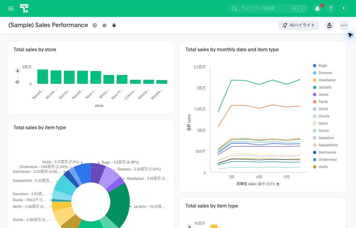Click the Headwear - 2.16 donut label
This screenshot has height=228, width=356.
click(147, 179)
